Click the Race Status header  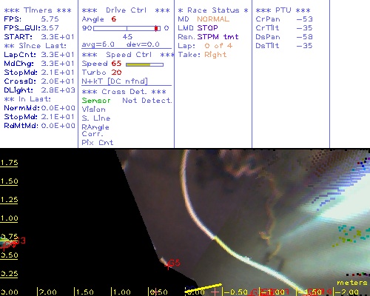pos(213,10)
